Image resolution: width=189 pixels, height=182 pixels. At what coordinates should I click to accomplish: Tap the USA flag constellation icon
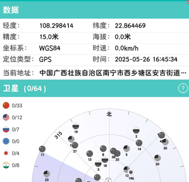click(6, 117)
